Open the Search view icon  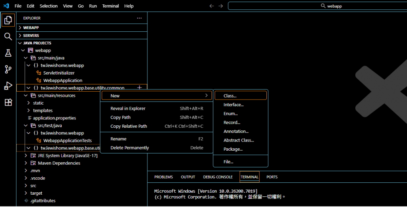(x=8, y=36)
